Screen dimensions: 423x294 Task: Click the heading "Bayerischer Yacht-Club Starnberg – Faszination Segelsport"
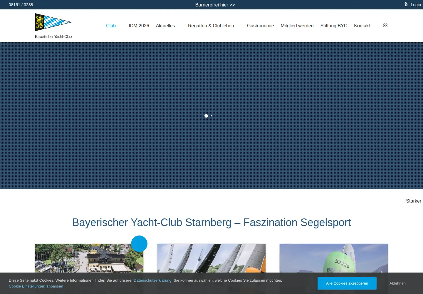point(211,223)
